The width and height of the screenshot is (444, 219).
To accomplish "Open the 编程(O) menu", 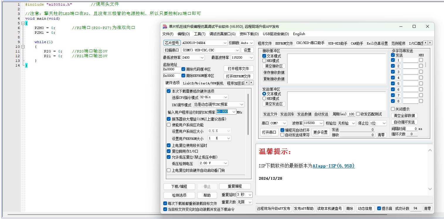I will coord(184,34).
